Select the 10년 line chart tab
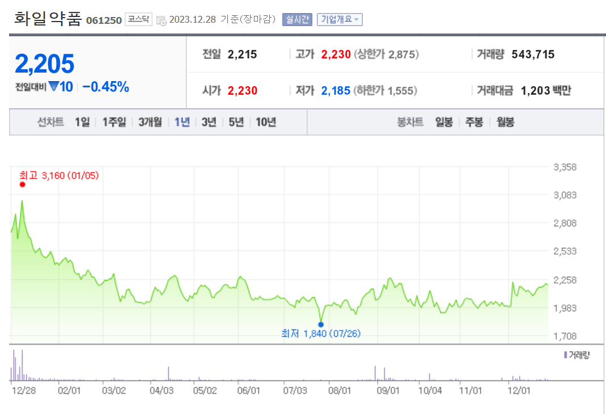The width and height of the screenshot is (606, 414). pos(266,122)
